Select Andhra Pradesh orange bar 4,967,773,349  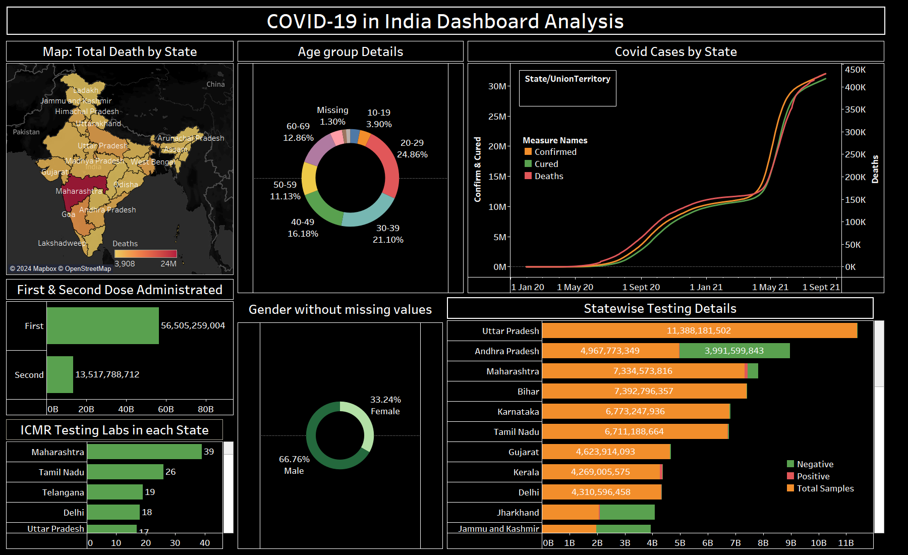(610, 351)
